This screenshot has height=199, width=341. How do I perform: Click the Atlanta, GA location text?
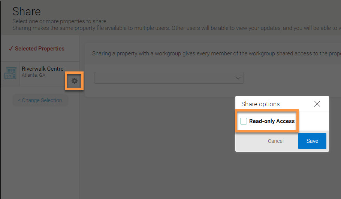[34, 75]
